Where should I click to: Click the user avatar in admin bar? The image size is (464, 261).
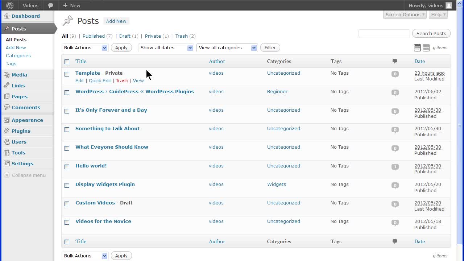coord(449,5)
